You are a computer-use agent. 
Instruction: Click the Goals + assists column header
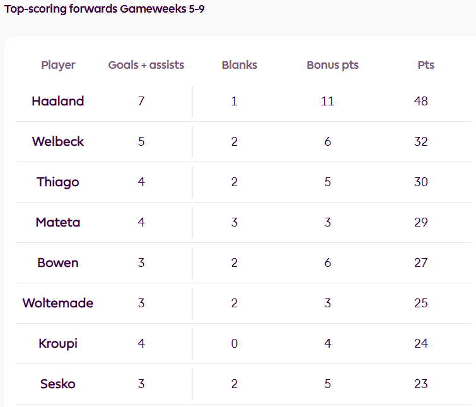click(146, 65)
